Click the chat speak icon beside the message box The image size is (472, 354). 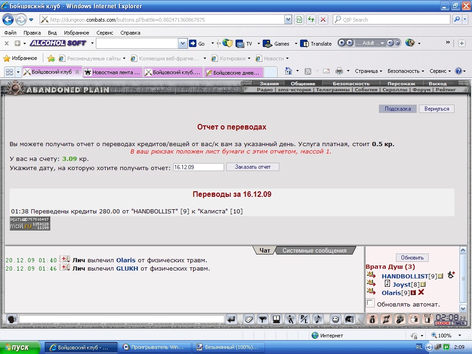(12, 319)
